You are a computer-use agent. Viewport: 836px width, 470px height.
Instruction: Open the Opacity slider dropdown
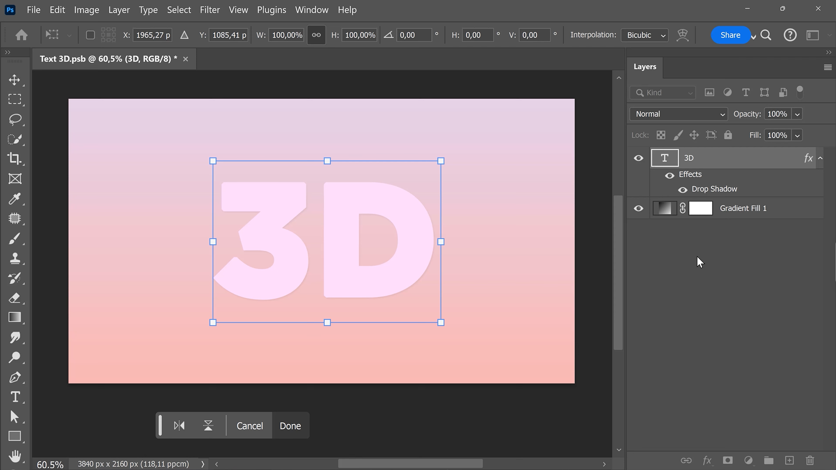(797, 114)
